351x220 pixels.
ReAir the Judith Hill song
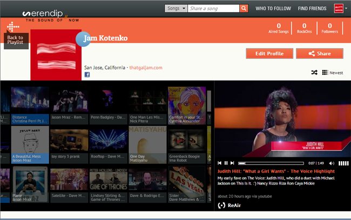(229, 205)
